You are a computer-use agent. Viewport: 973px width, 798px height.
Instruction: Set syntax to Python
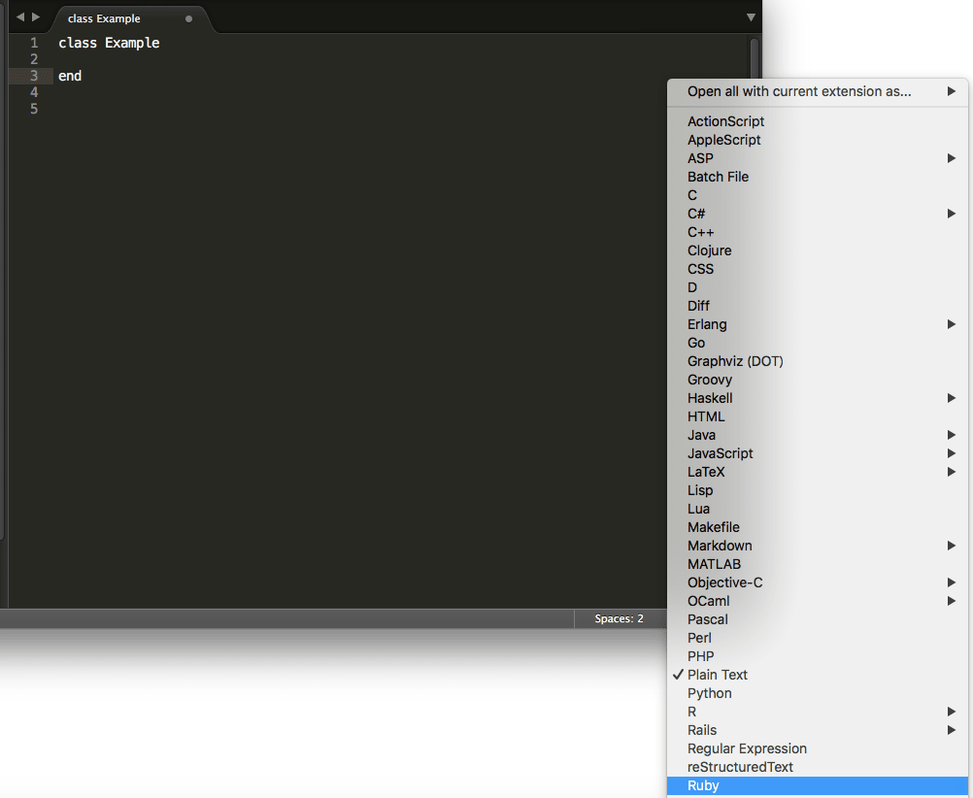point(818,694)
